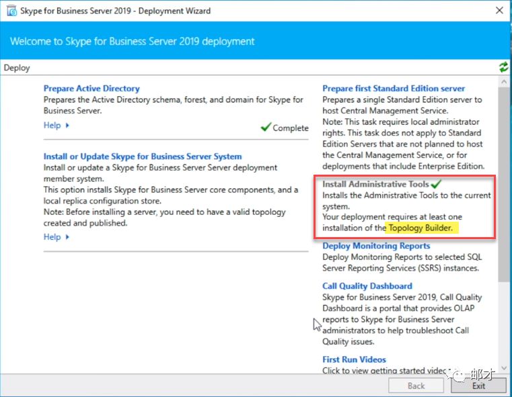Open Install or Update Skype for Business Server System
This screenshot has height=397, width=512.
tap(143, 157)
